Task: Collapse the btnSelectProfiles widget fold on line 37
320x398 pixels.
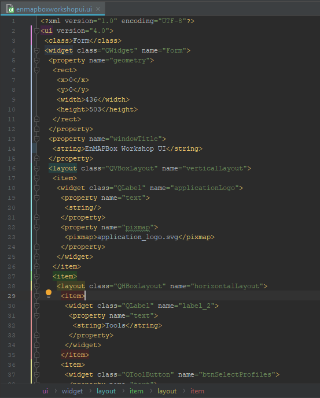Action: [36, 375]
